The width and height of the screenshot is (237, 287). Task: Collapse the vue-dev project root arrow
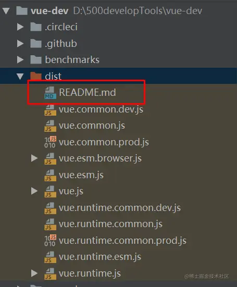(6, 11)
